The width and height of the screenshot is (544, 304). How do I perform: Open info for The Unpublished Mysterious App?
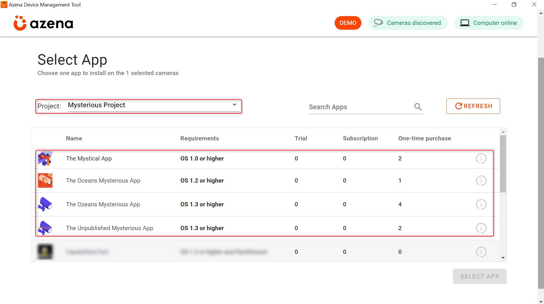[481, 228]
